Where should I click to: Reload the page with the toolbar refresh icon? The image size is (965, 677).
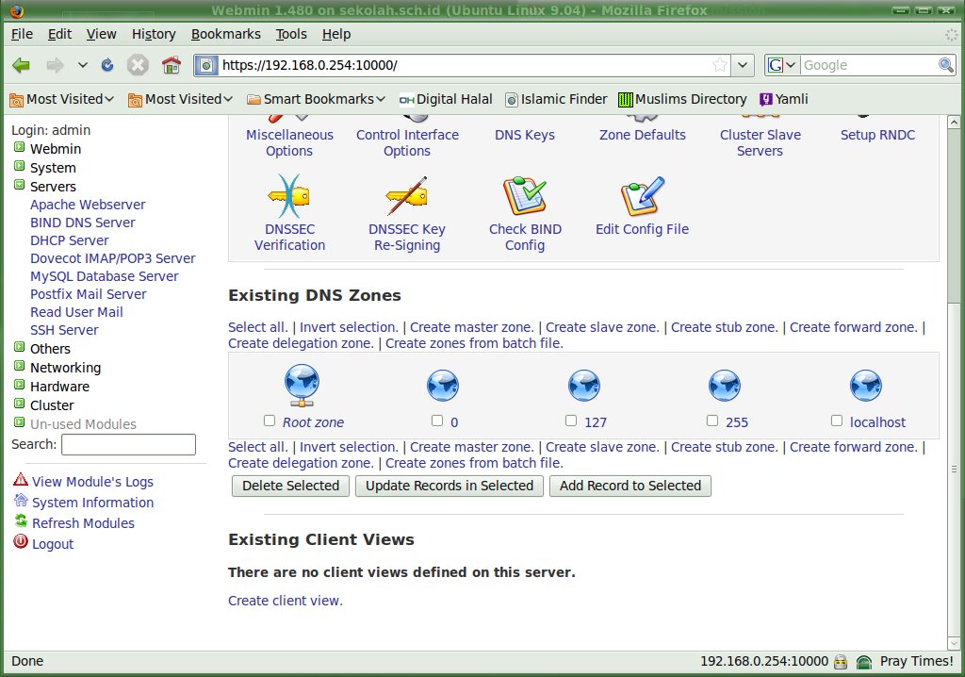pos(107,65)
